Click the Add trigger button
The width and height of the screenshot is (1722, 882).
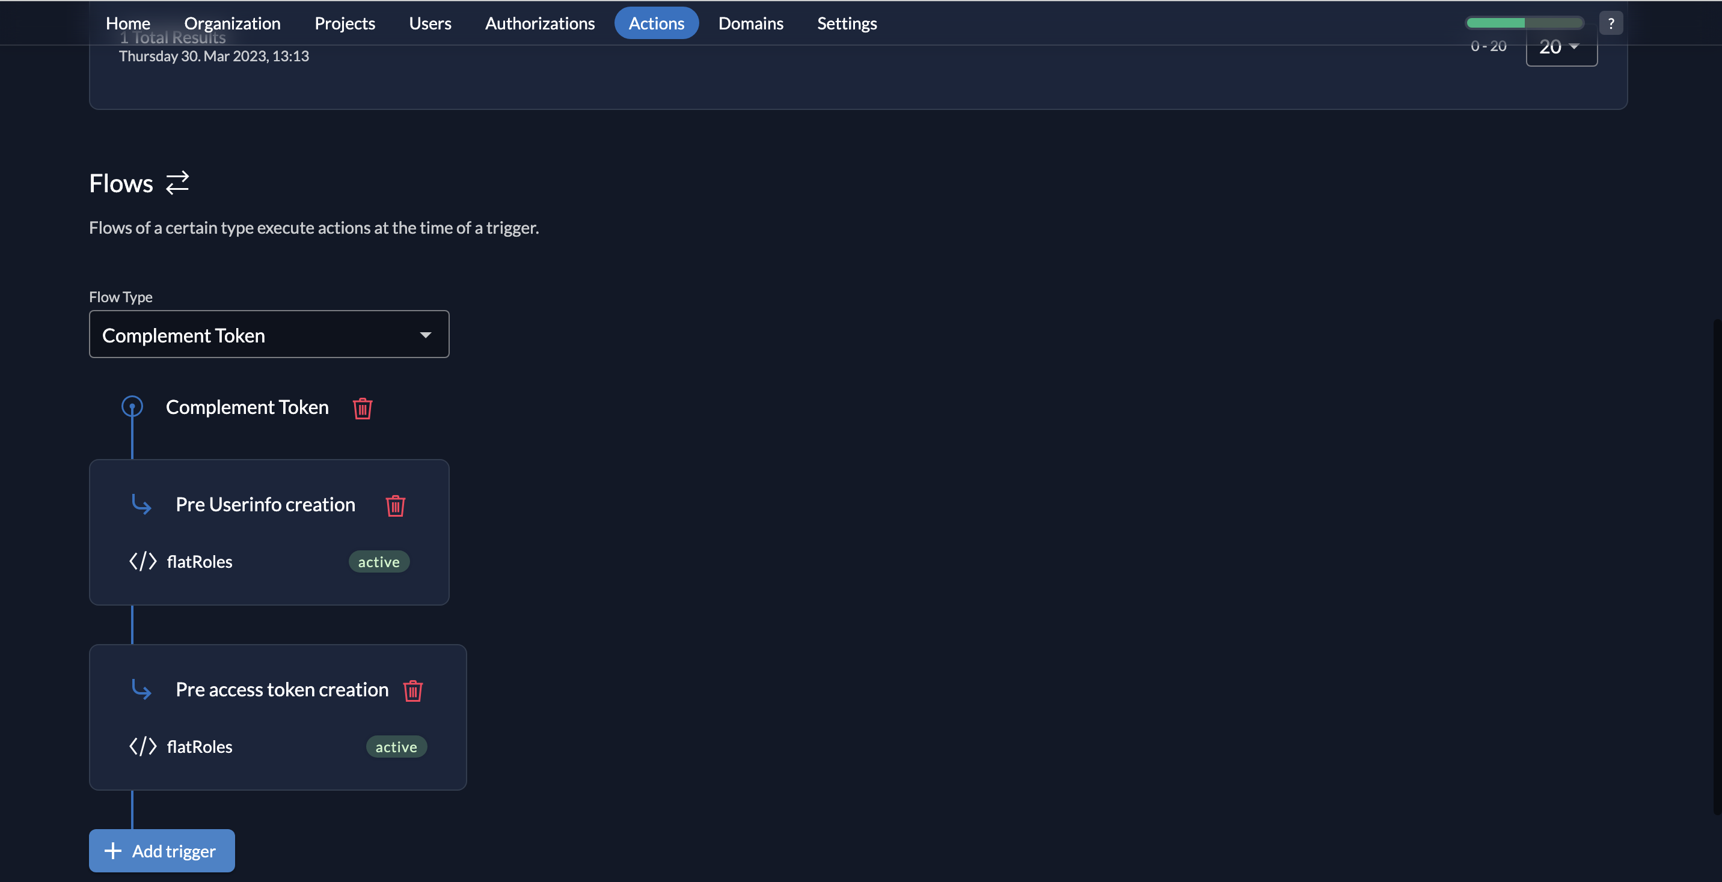pos(162,851)
